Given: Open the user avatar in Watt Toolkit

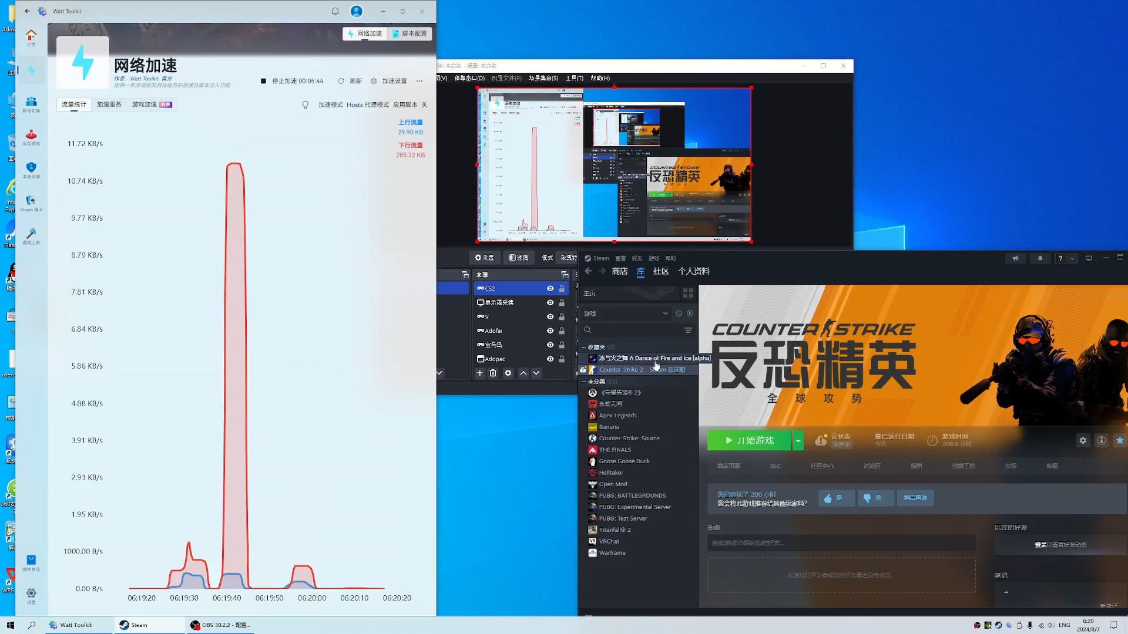Looking at the screenshot, I should (x=357, y=11).
